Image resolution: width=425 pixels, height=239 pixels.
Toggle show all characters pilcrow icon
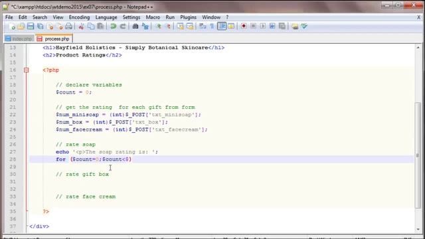[x=212, y=27]
